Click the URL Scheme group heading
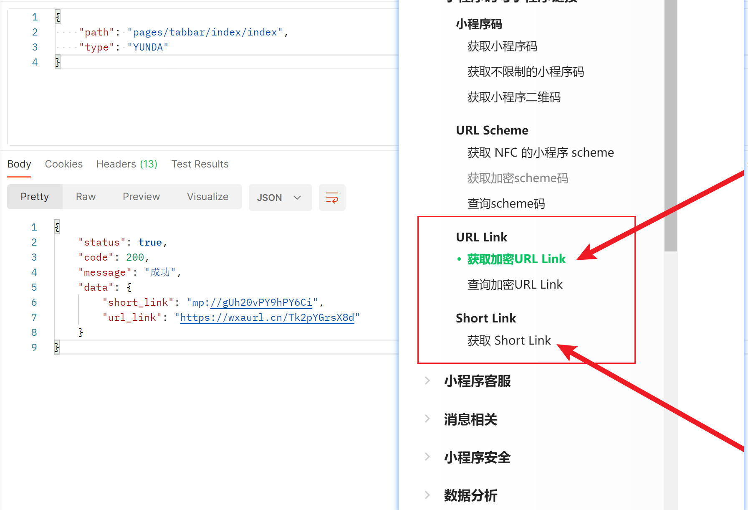This screenshot has height=510, width=748. click(x=492, y=130)
